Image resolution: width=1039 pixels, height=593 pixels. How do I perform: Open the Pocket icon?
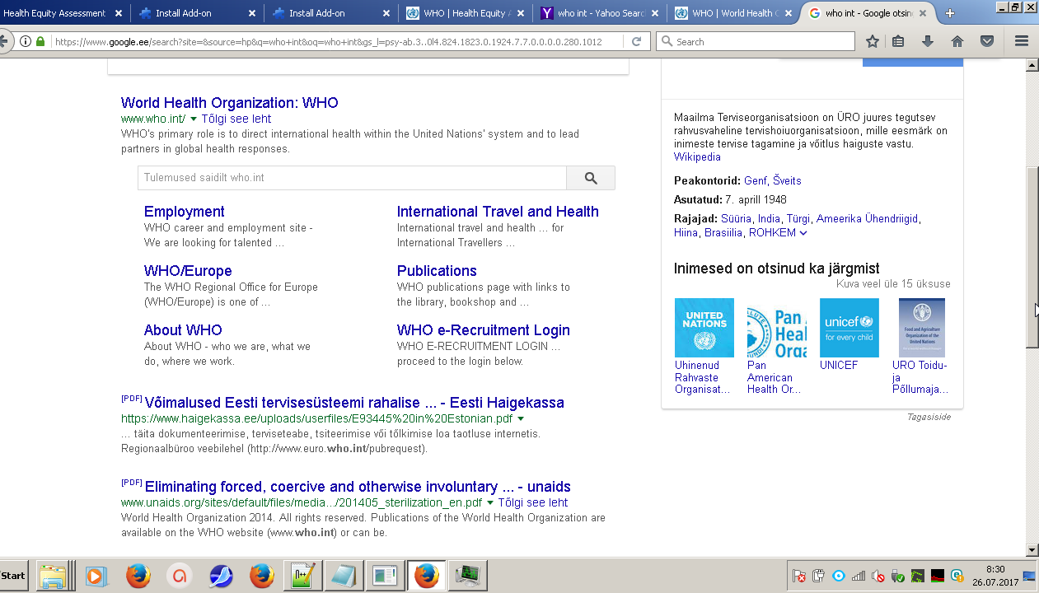pos(986,41)
